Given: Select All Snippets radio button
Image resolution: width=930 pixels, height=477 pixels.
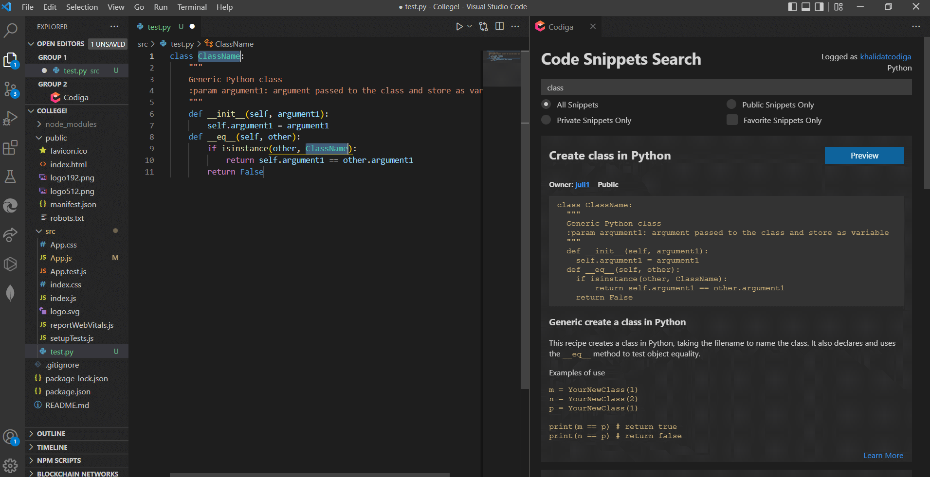Looking at the screenshot, I should click(546, 105).
